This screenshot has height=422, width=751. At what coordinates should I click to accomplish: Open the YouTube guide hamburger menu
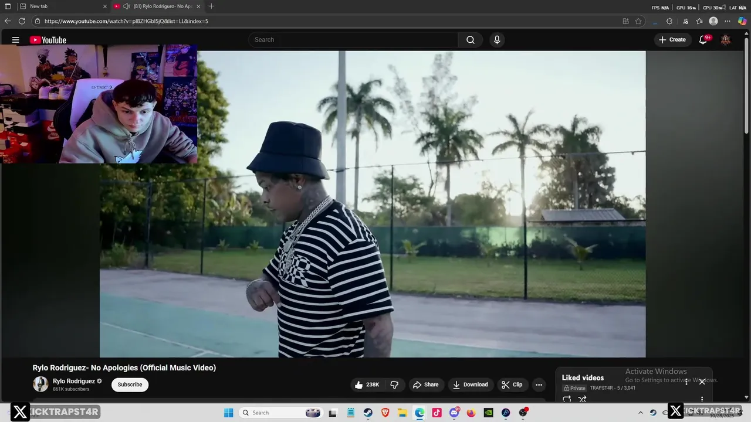[x=16, y=40]
